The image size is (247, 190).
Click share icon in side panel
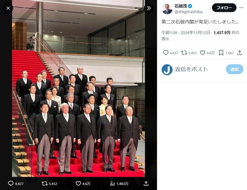pos(239,53)
